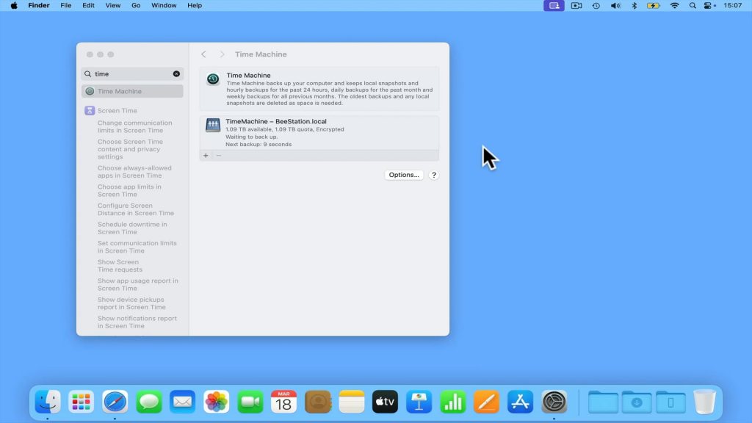Open Schedule downtime in Screen Time
Screen dimensions: 752x423
132,228
